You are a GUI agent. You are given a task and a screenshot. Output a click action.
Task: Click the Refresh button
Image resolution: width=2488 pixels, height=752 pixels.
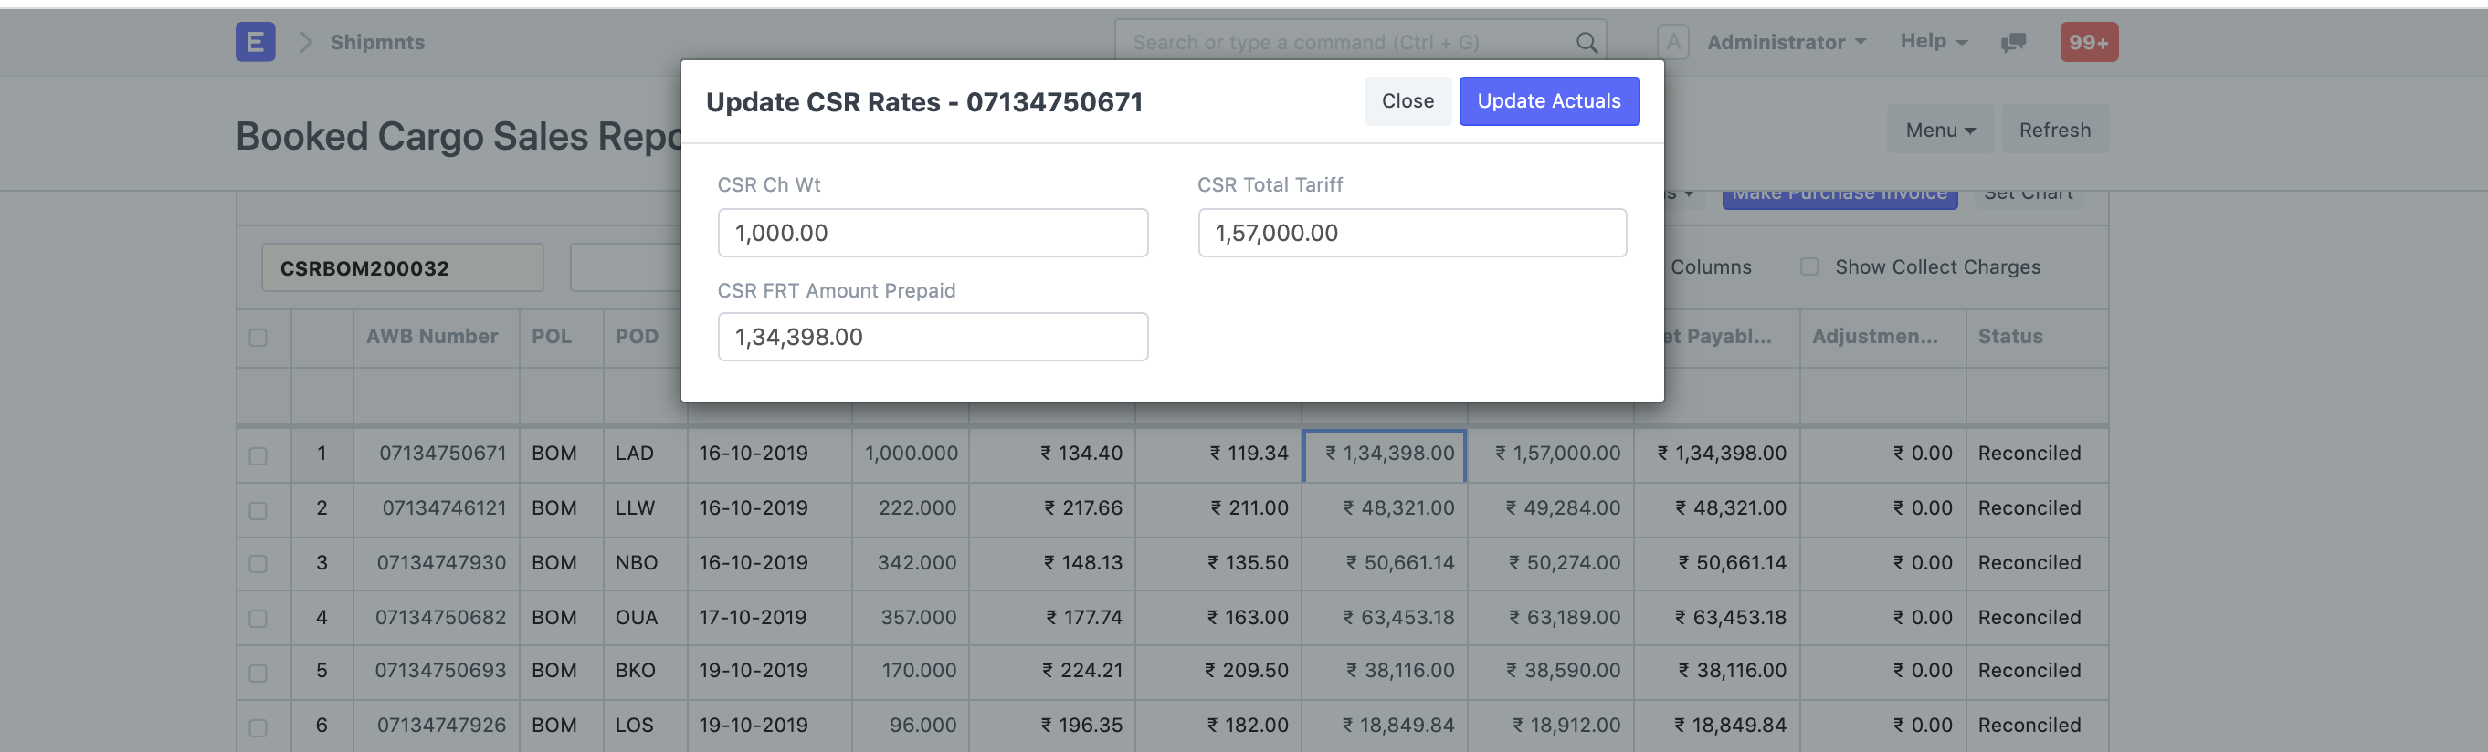[2054, 130]
